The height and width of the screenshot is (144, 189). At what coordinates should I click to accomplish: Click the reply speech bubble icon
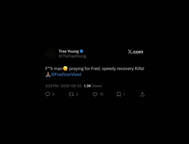coord(48,94)
